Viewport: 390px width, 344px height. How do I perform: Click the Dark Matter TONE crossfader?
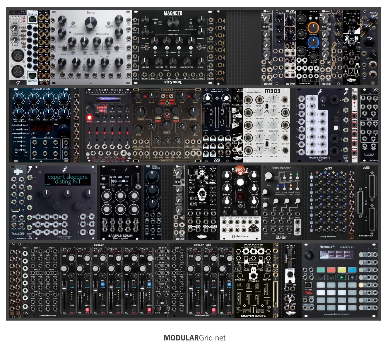pyautogui.click(x=254, y=310)
